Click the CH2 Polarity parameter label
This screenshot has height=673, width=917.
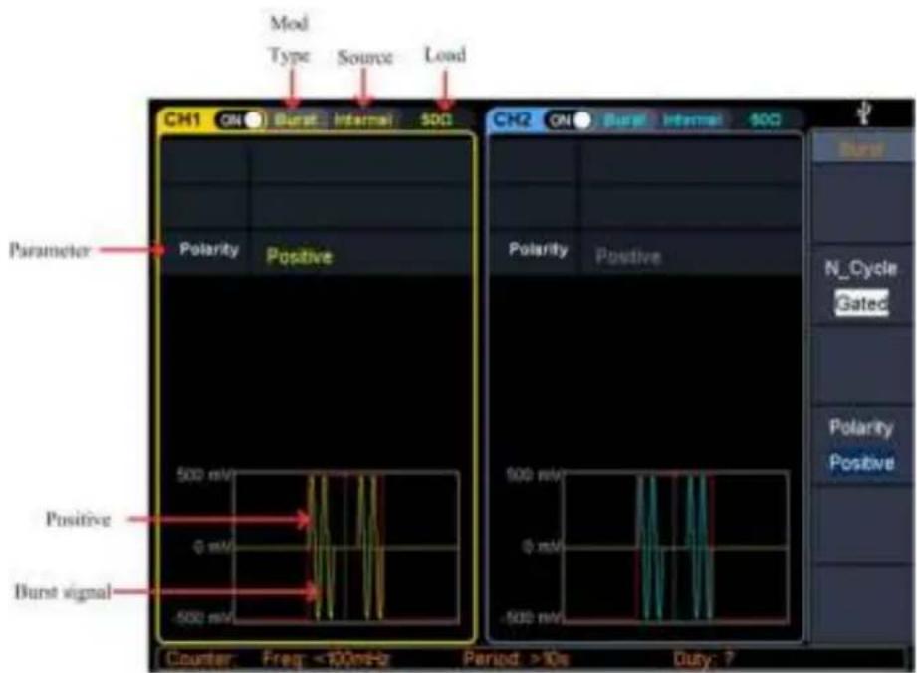538,250
